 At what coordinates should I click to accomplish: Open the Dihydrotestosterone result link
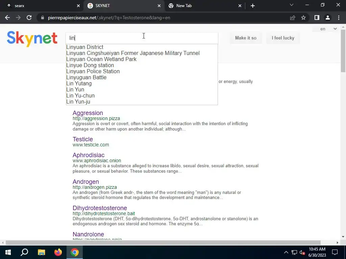(100, 208)
